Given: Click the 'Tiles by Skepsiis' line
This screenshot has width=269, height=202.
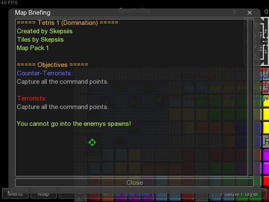Looking at the screenshot, I should (x=40, y=40).
